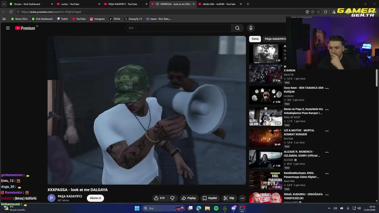The width and height of the screenshot is (379, 213).
Task: Open the PAŞA KADAYIFCI channel name link
Action: click(x=70, y=196)
